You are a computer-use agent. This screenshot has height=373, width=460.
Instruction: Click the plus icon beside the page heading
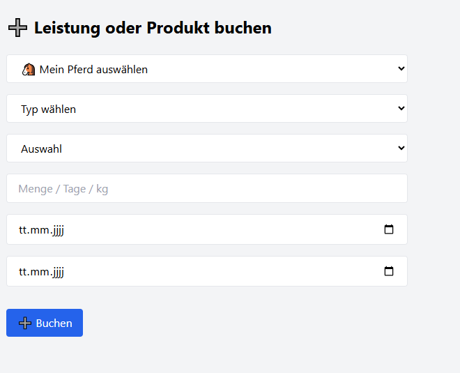(17, 28)
